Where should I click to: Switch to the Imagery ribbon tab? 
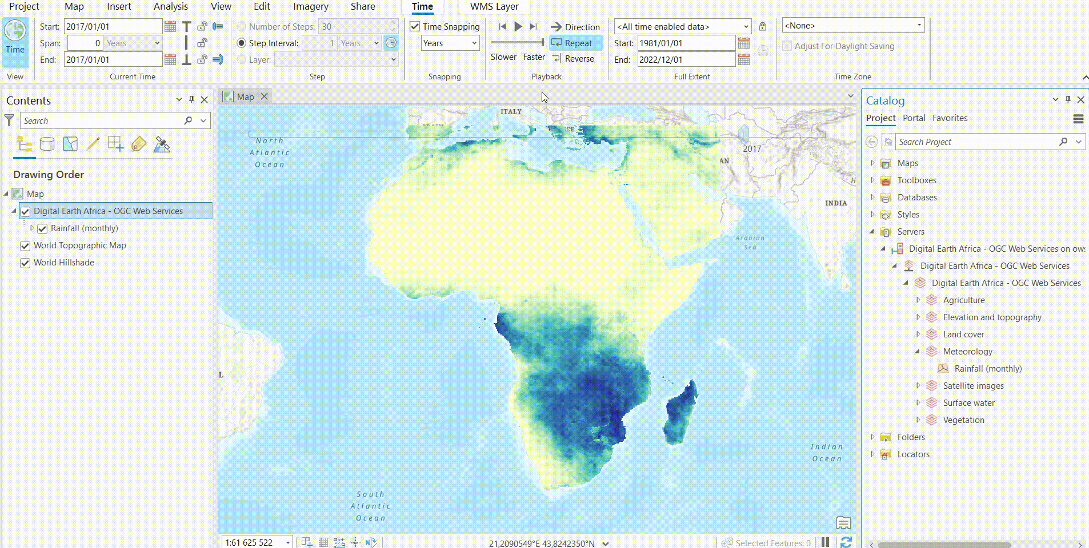point(311,6)
